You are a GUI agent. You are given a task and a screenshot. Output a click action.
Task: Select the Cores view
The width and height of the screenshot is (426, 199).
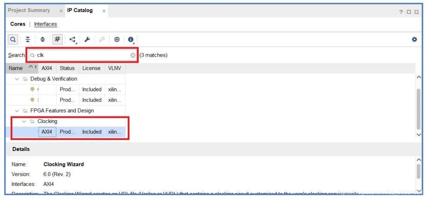[x=18, y=24]
